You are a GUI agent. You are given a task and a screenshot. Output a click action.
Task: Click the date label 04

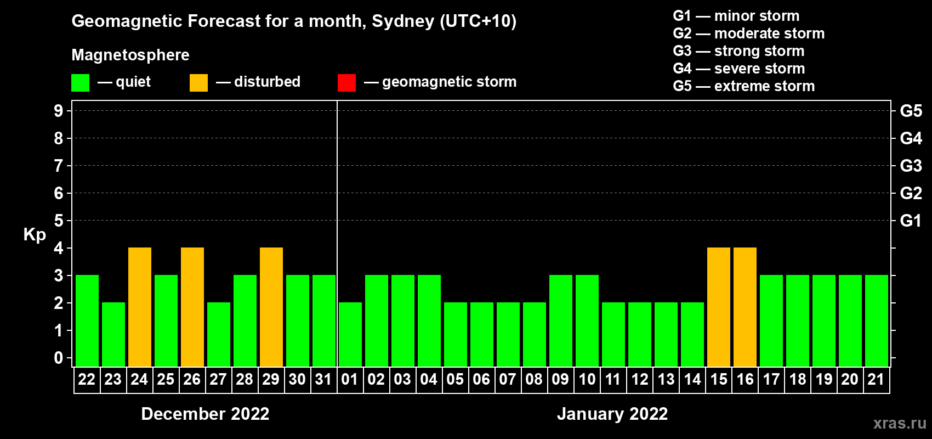pos(429,379)
